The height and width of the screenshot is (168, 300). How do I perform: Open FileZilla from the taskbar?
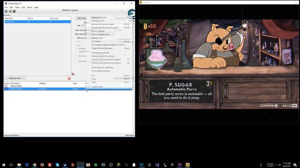click(x=50, y=165)
